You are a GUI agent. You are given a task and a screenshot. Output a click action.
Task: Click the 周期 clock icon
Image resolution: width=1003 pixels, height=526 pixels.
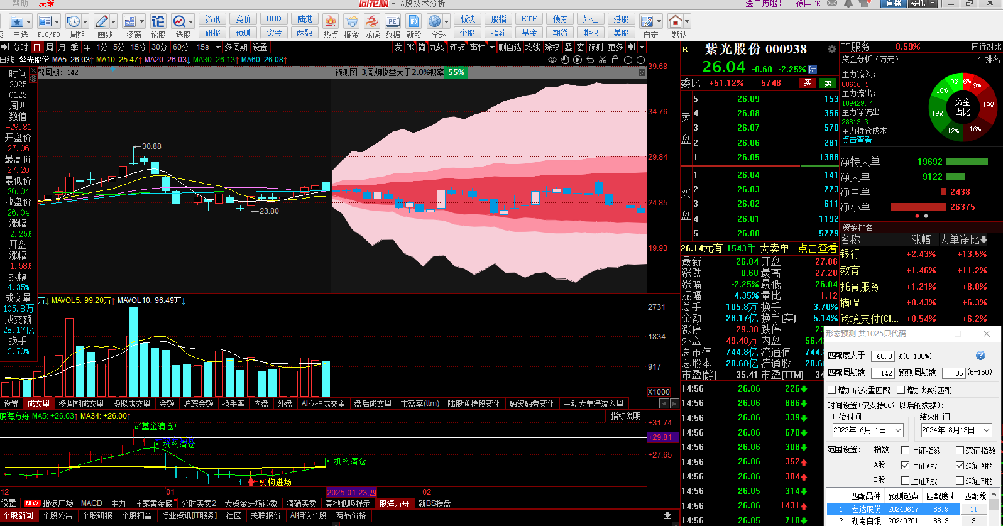[74, 21]
